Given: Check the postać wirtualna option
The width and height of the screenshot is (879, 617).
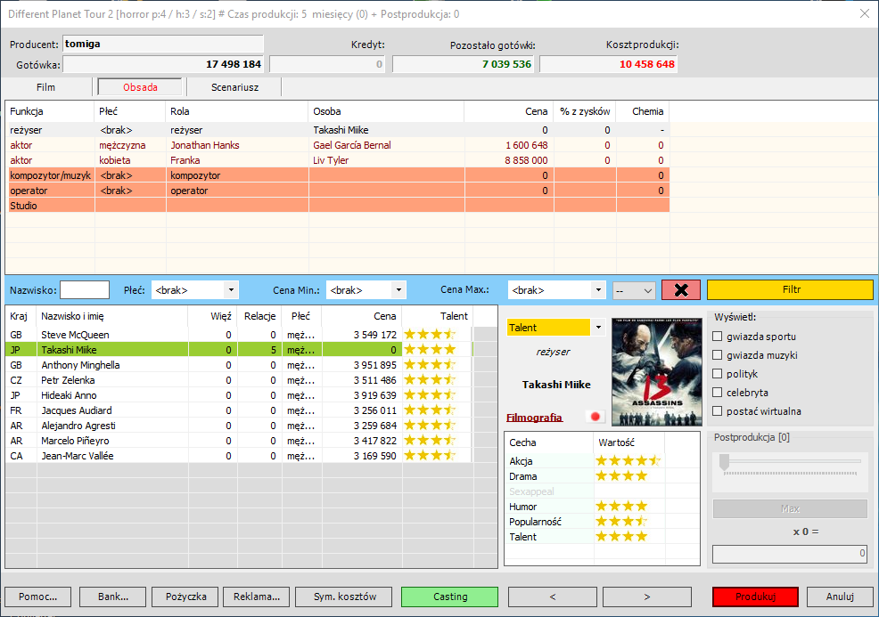Looking at the screenshot, I should coord(719,411).
